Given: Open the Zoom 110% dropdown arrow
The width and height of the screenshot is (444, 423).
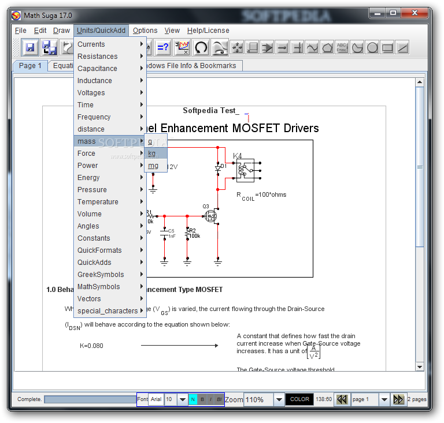Looking at the screenshot, I should 279,399.
